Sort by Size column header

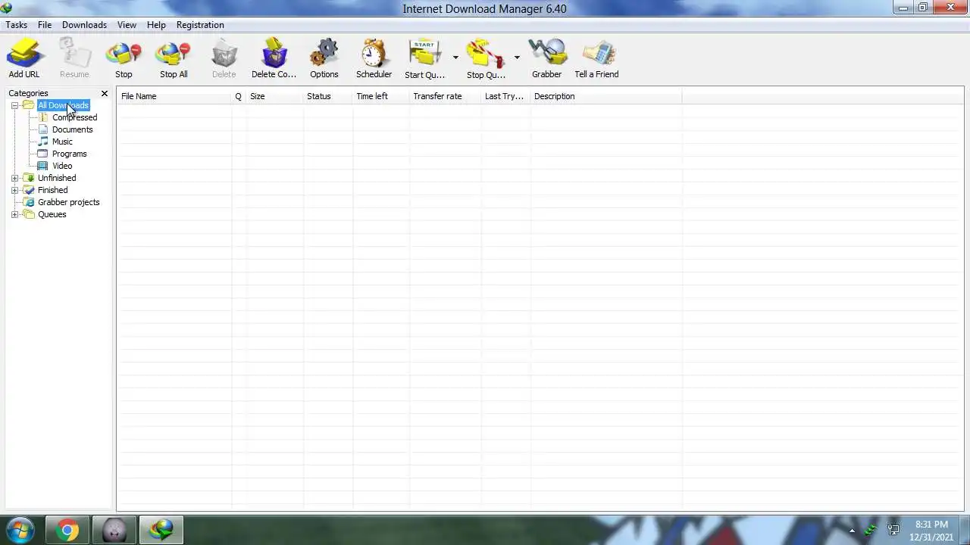[x=274, y=96]
